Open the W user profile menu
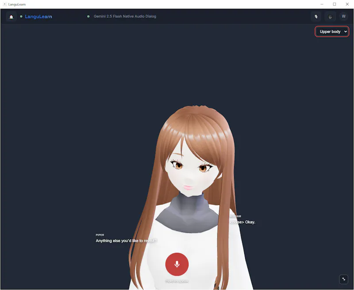The height and width of the screenshot is (290, 354). [x=343, y=16]
